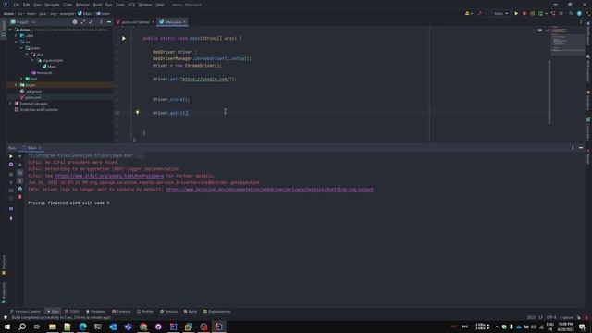Viewport: 592px width, 333px height.
Task: Click the scroll down arrow in Run console
Action: pos(20,165)
